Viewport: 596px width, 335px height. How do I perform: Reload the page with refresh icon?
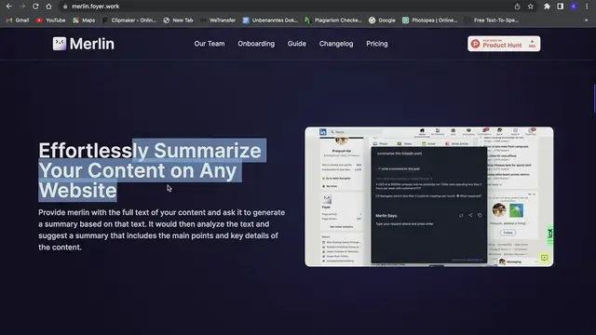click(x=35, y=7)
